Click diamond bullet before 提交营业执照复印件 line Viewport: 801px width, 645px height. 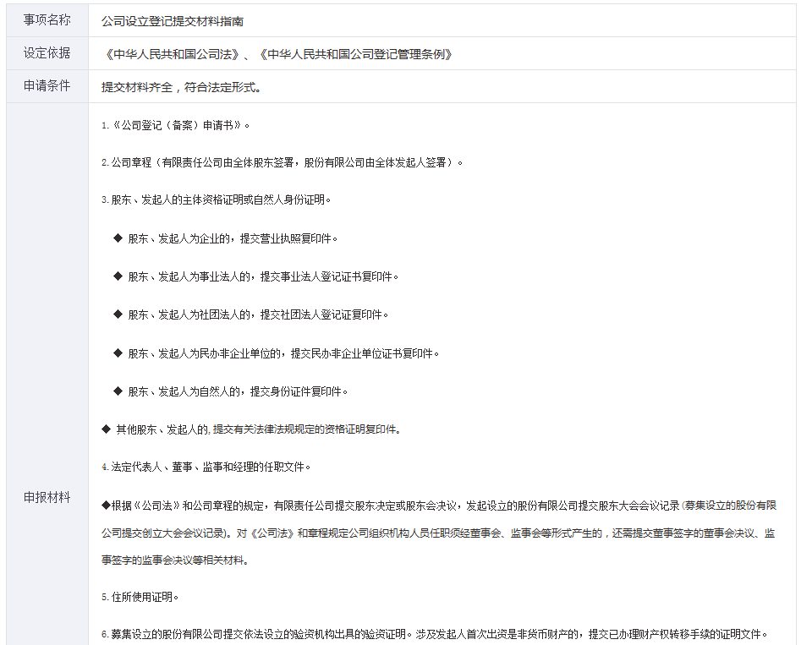tap(118, 238)
